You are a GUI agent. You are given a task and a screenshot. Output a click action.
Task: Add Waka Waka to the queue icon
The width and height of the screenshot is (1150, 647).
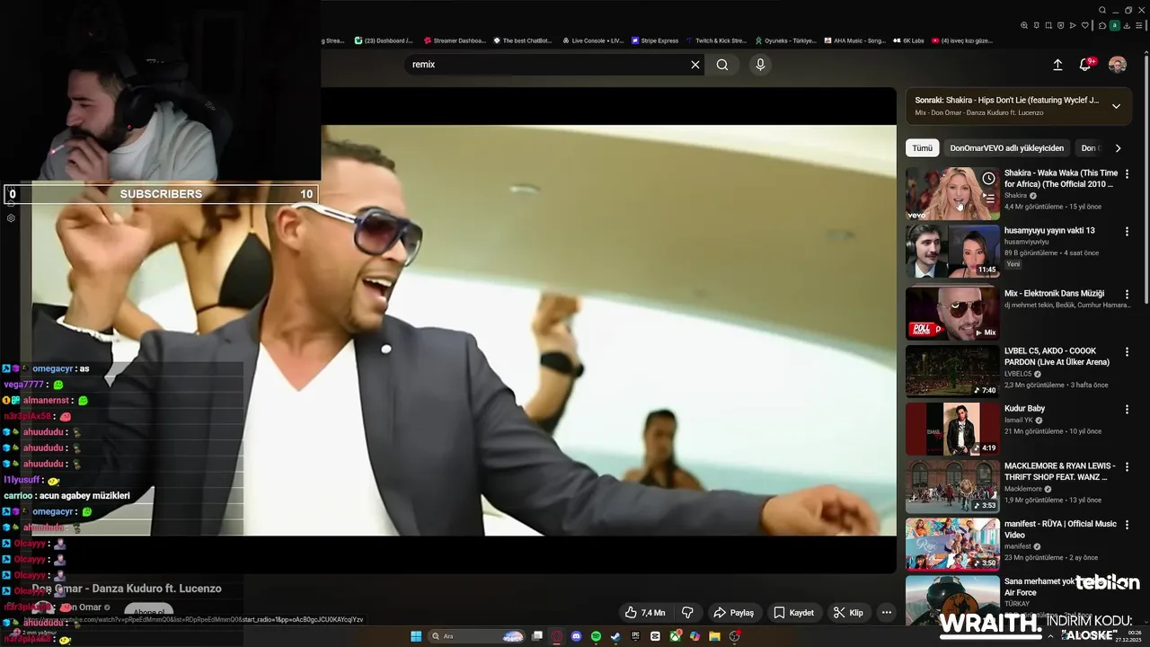988,198
